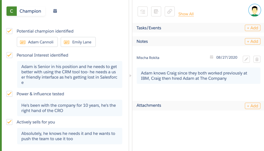Select the attachments paperclip icon

click(169, 11)
